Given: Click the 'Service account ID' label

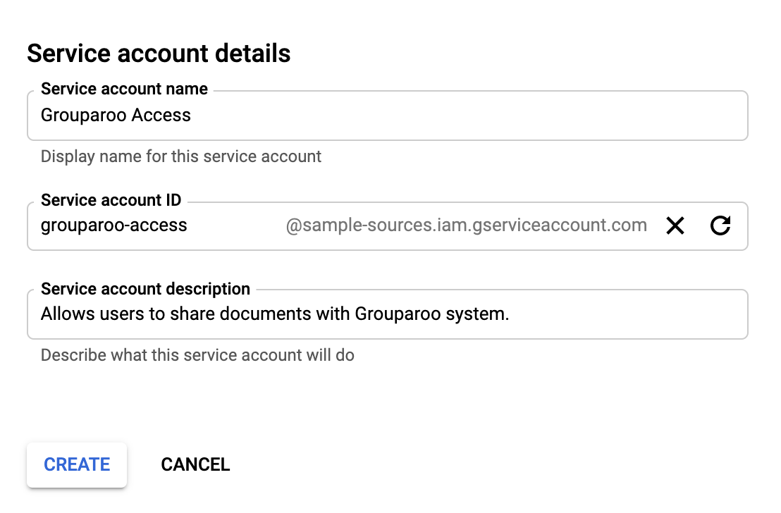Looking at the screenshot, I should (111, 200).
